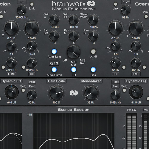Toggle the left Post button
Screen dimensions: 149x149
click(x=32, y=82)
